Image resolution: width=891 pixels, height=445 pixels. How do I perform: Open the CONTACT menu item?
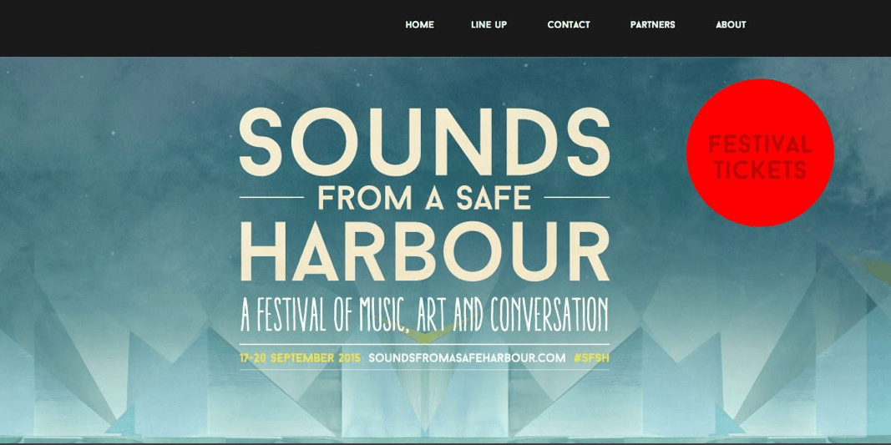click(568, 25)
